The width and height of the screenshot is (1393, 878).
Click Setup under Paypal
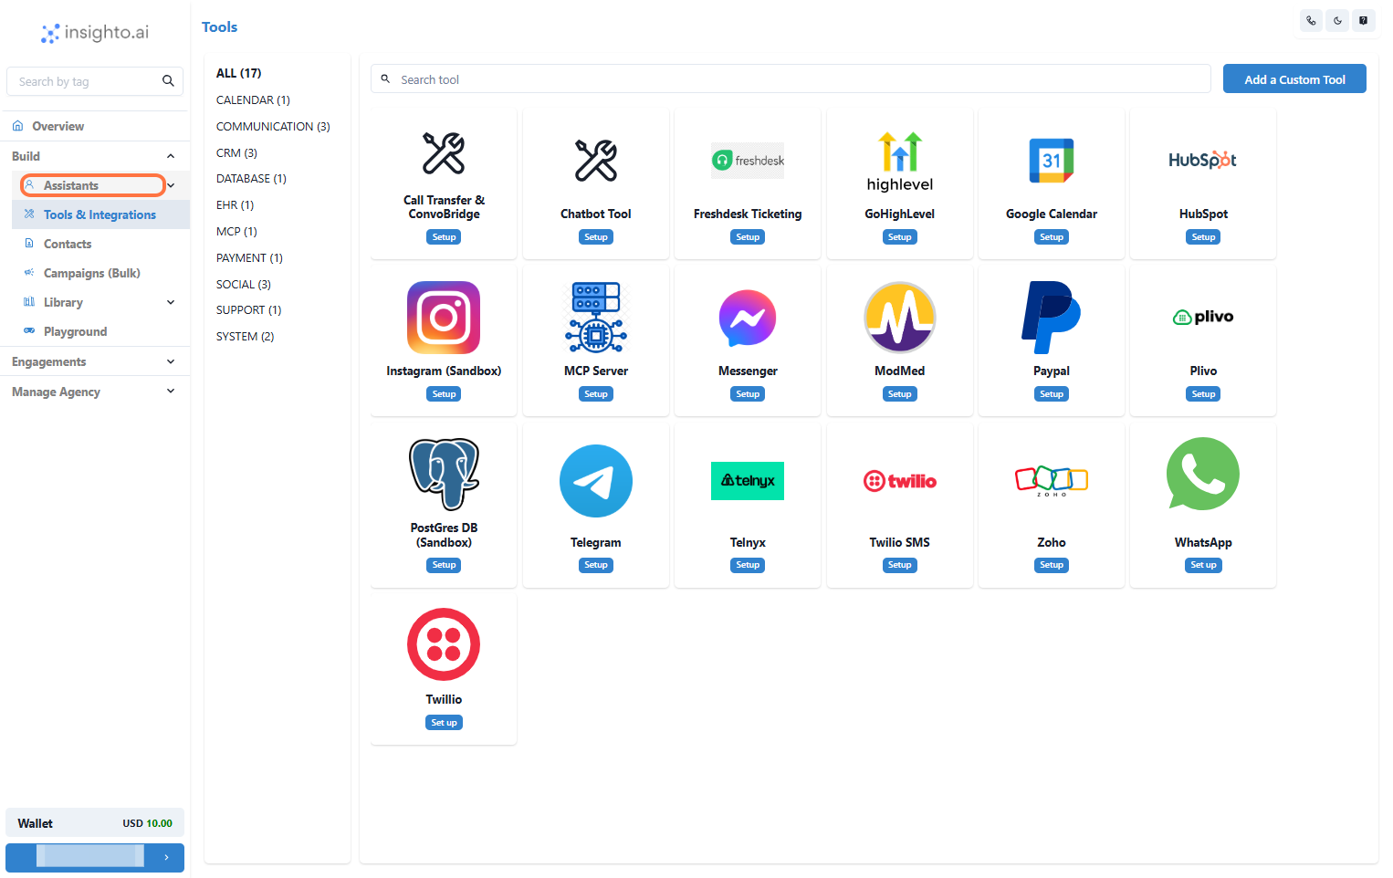tap(1052, 393)
